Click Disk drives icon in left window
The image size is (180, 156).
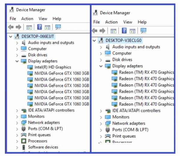click(x=24, y=56)
